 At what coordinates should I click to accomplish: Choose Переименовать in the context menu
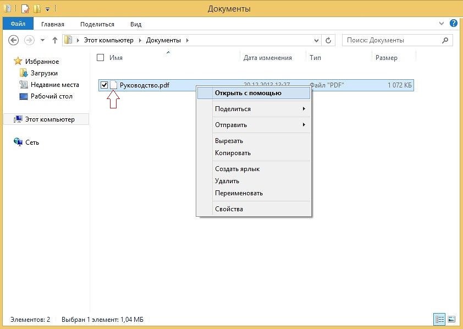253,193
